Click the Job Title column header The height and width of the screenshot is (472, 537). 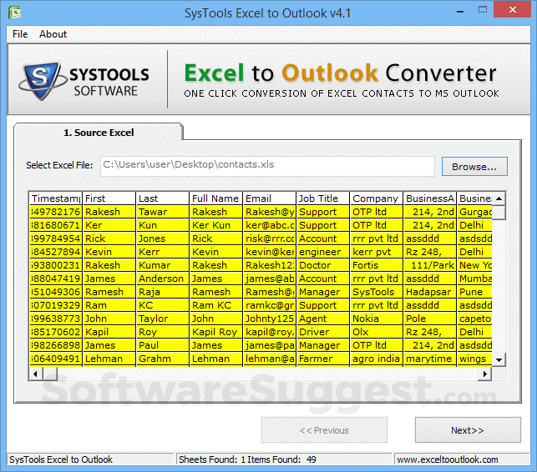click(322, 198)
